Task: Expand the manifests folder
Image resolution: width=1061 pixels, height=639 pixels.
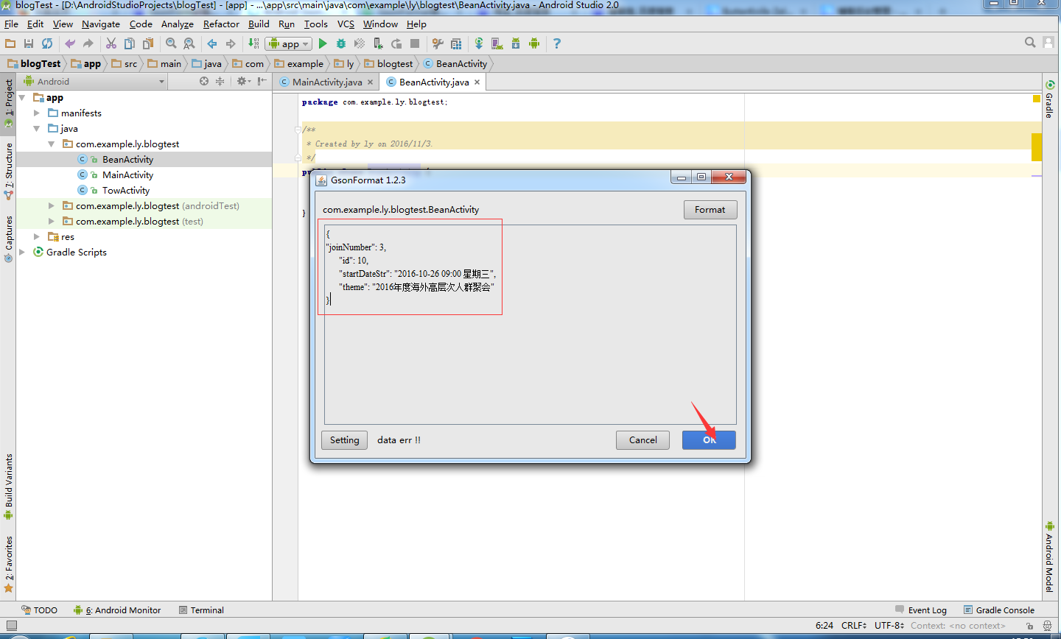Action: coord(37,113)
